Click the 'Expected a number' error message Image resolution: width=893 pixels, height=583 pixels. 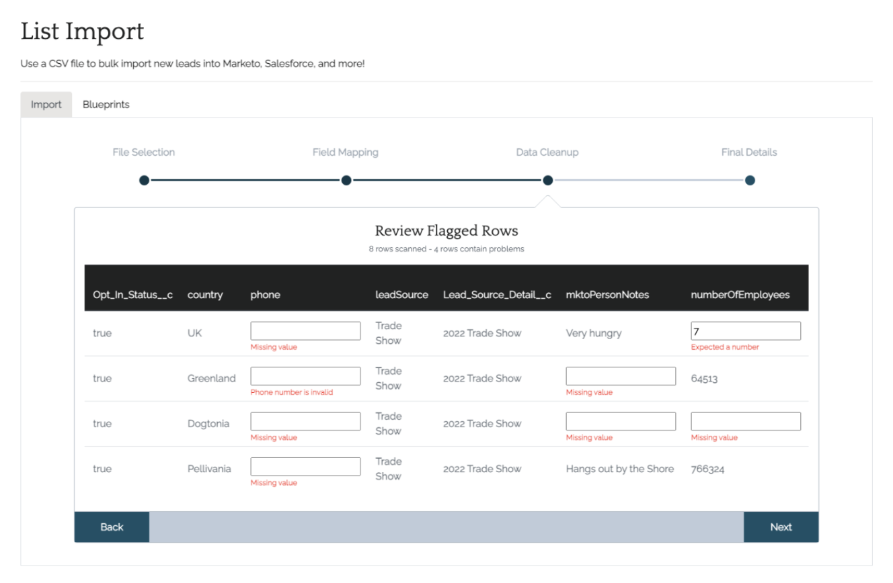point(725,347)
